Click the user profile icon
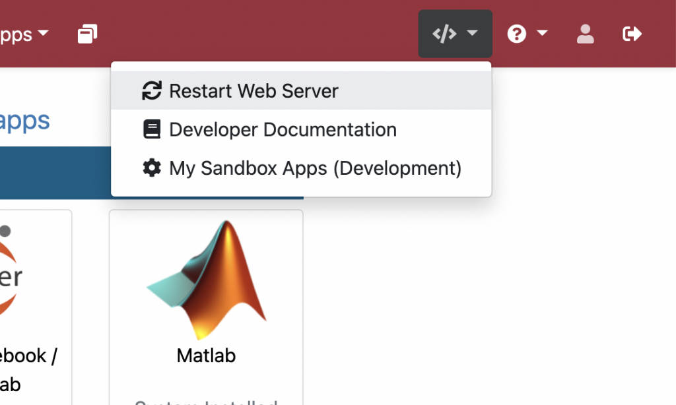676x405 pixels. tap(585, 34)
